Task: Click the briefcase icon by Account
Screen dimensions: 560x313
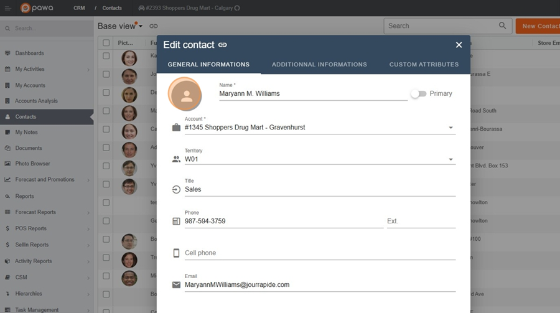Action: coord(176,128)
